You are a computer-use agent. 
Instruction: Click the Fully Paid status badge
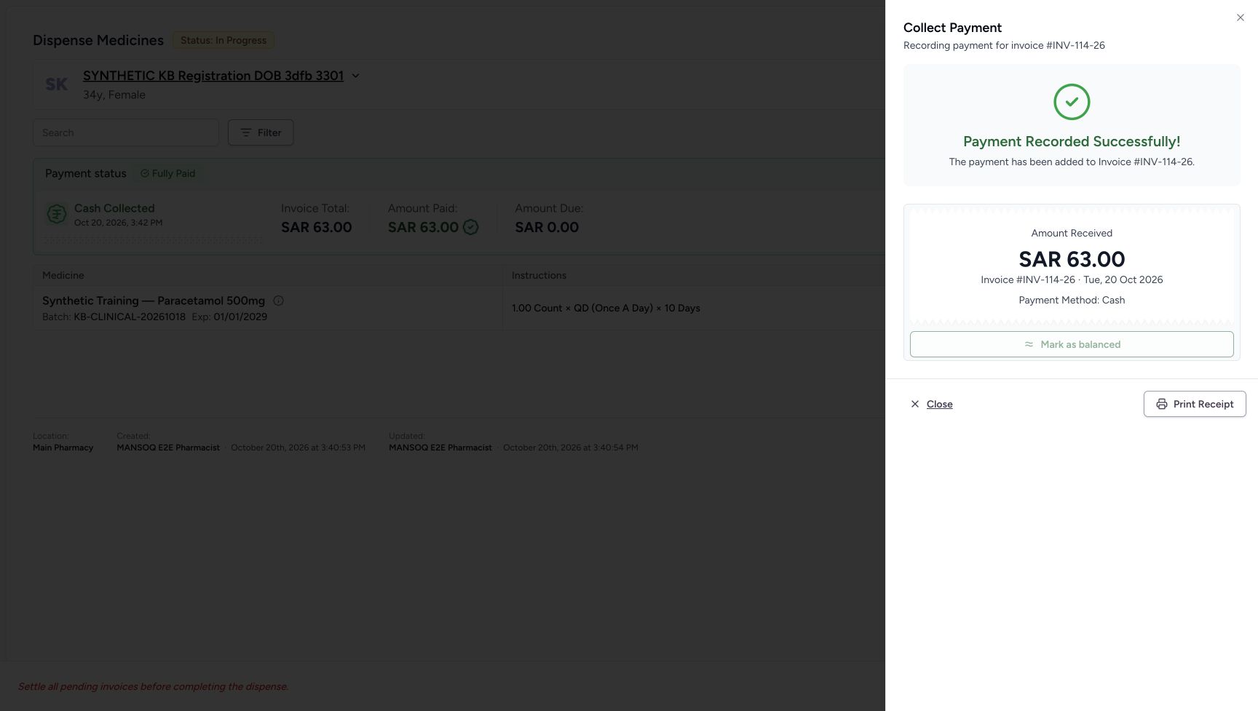point(167,173)
